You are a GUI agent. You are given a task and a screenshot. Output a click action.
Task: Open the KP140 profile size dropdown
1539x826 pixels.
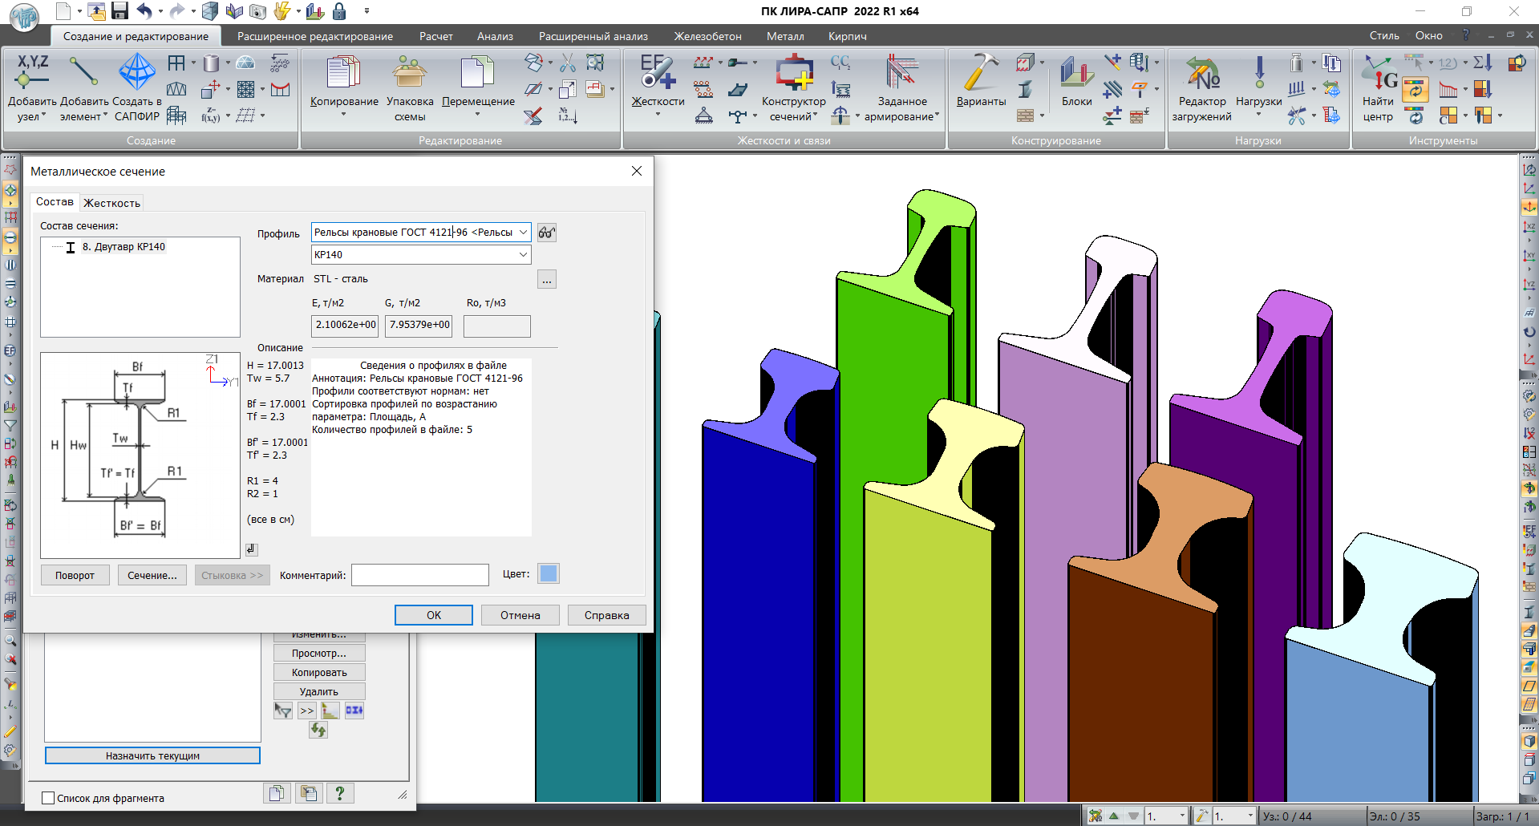click(x=523, y=255)
